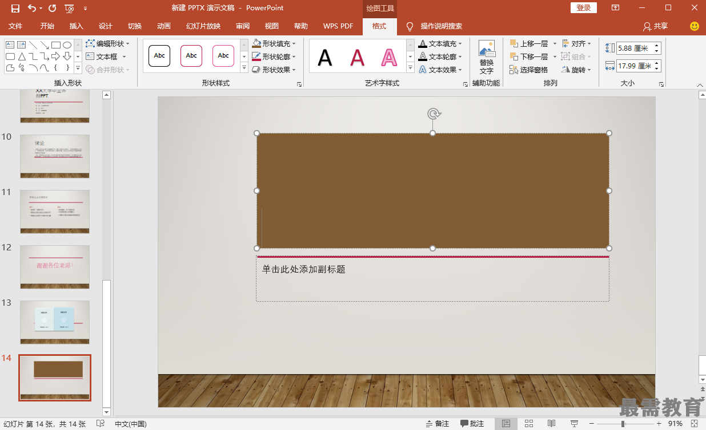Click 共享 (Share) button

[655, 26]
